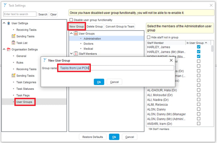Enable Disable user group functionality checkbox
217x143 pixels.
pos(71,20)
